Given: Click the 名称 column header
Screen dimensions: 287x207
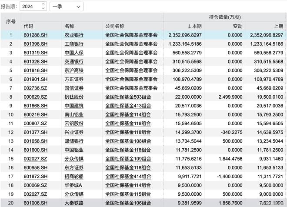Looking at the screenshot, I should [x=69, y=27].
